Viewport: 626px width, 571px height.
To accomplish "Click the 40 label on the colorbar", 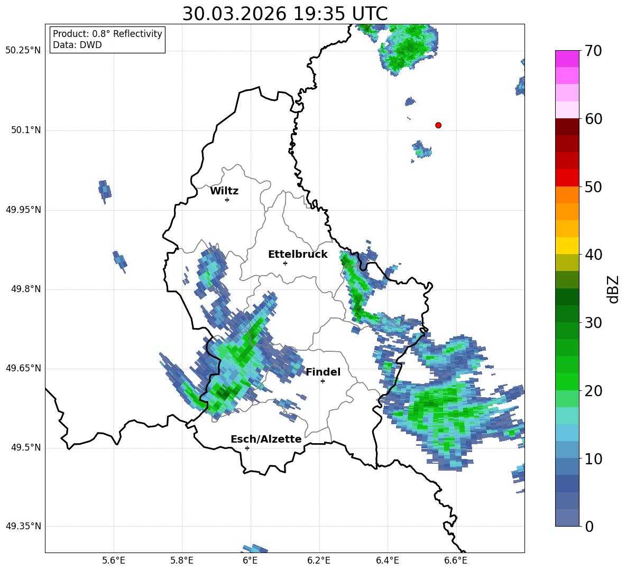I will (593, 255).
